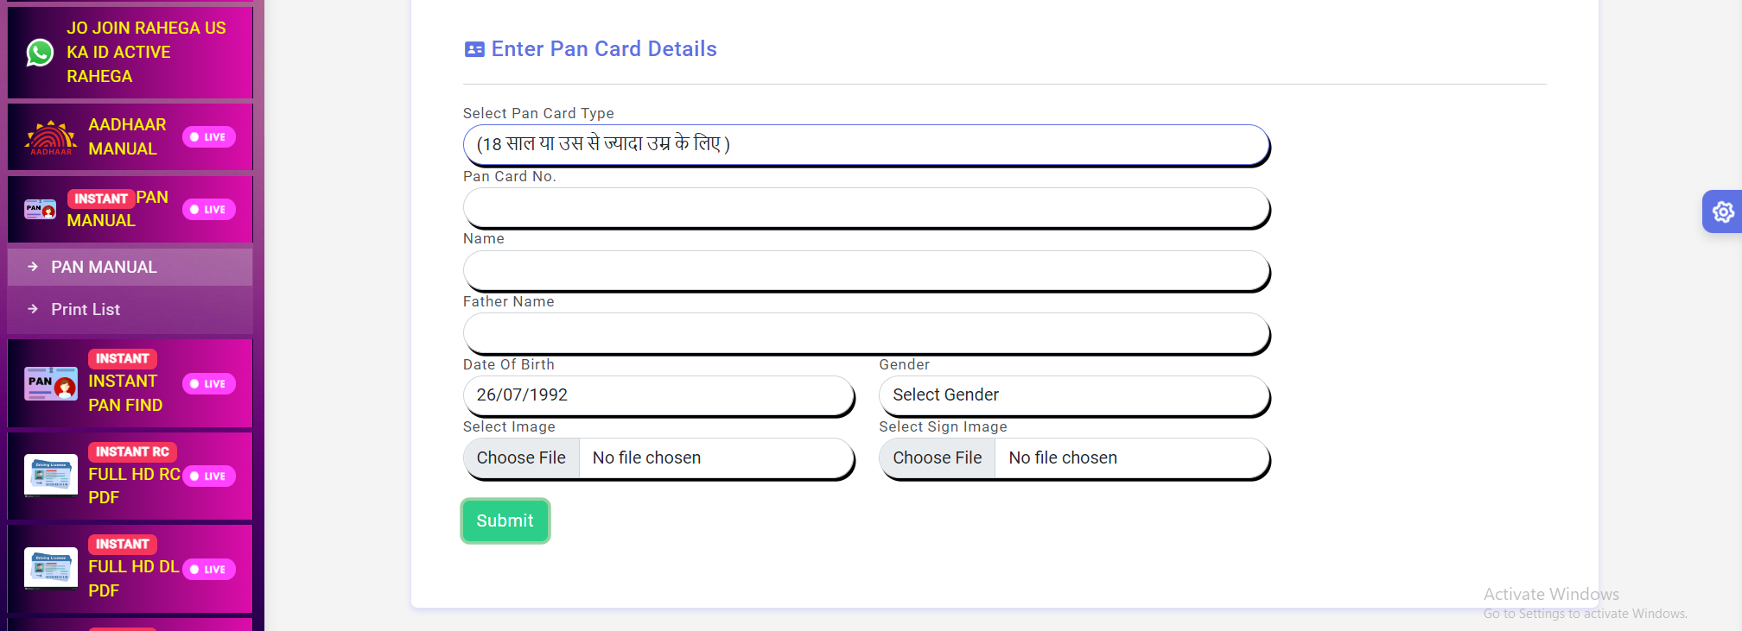Click the Aadhaar logo icon
The image size is (1742, 631).
[50, 137]
